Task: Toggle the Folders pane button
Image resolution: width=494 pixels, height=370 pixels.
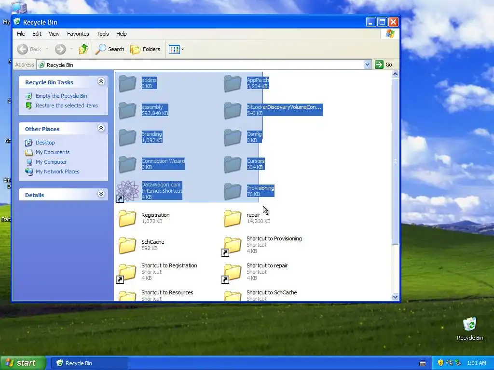Action: 145,49
